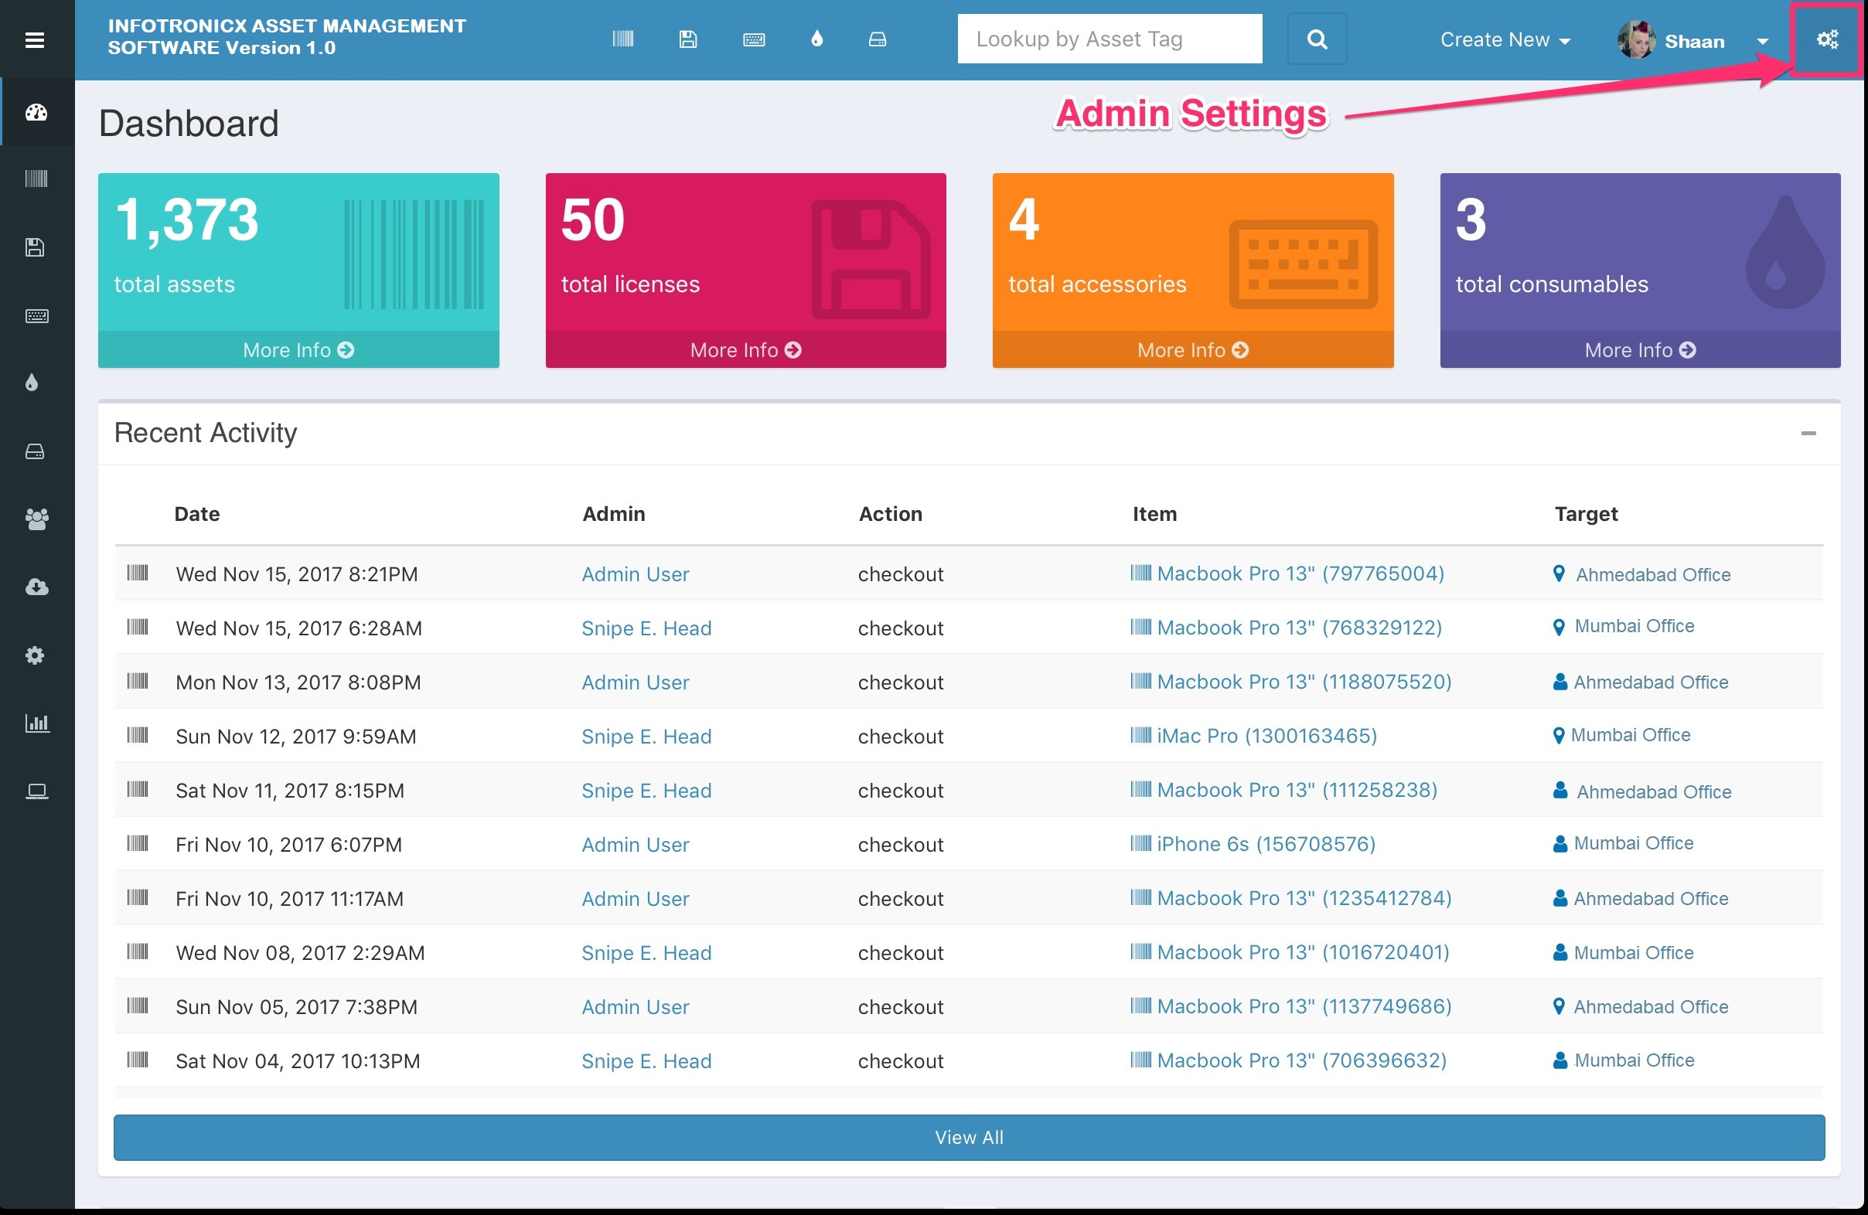1868x1215 pixels.
Task: Click the search magnifier button
Action: (1317, 39)
